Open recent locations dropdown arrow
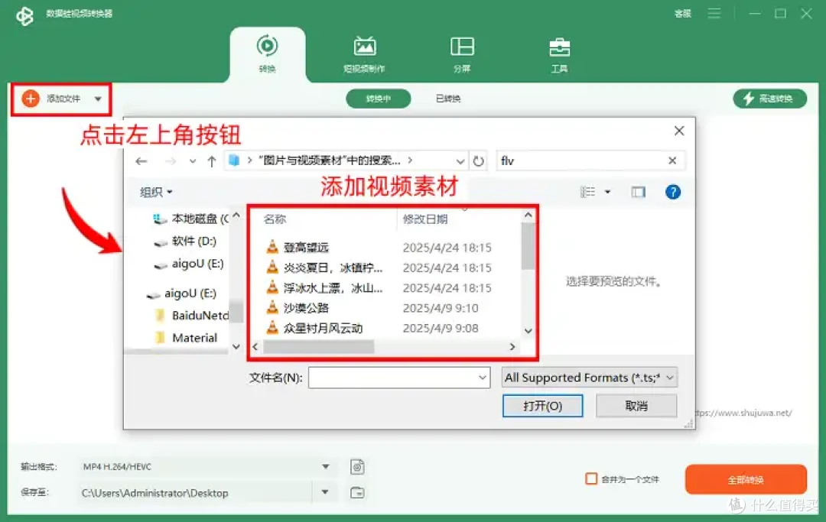Image resolution: width=826 pixels, height=522 pixels. [193, 161]
